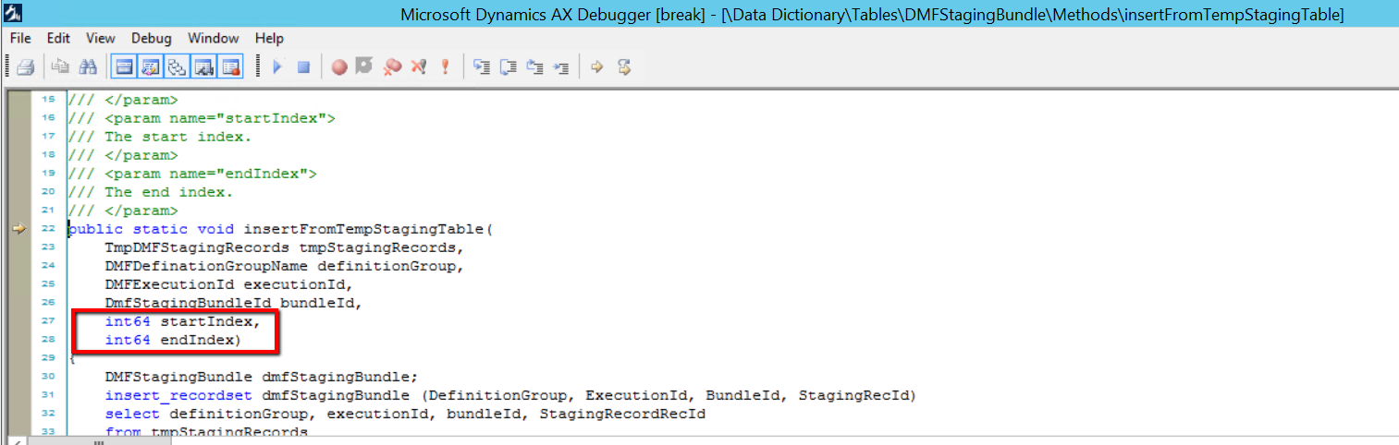This screenshot has height=445, width=1399.
Task: Insert breakpoint with the red circle icon
Action: (339, 66)
